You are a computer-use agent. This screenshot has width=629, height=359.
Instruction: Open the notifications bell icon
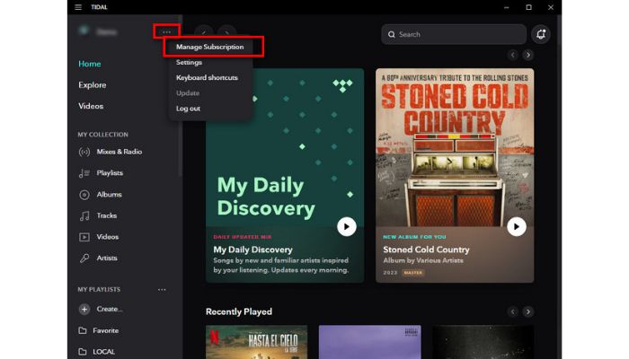click(541, 34)
